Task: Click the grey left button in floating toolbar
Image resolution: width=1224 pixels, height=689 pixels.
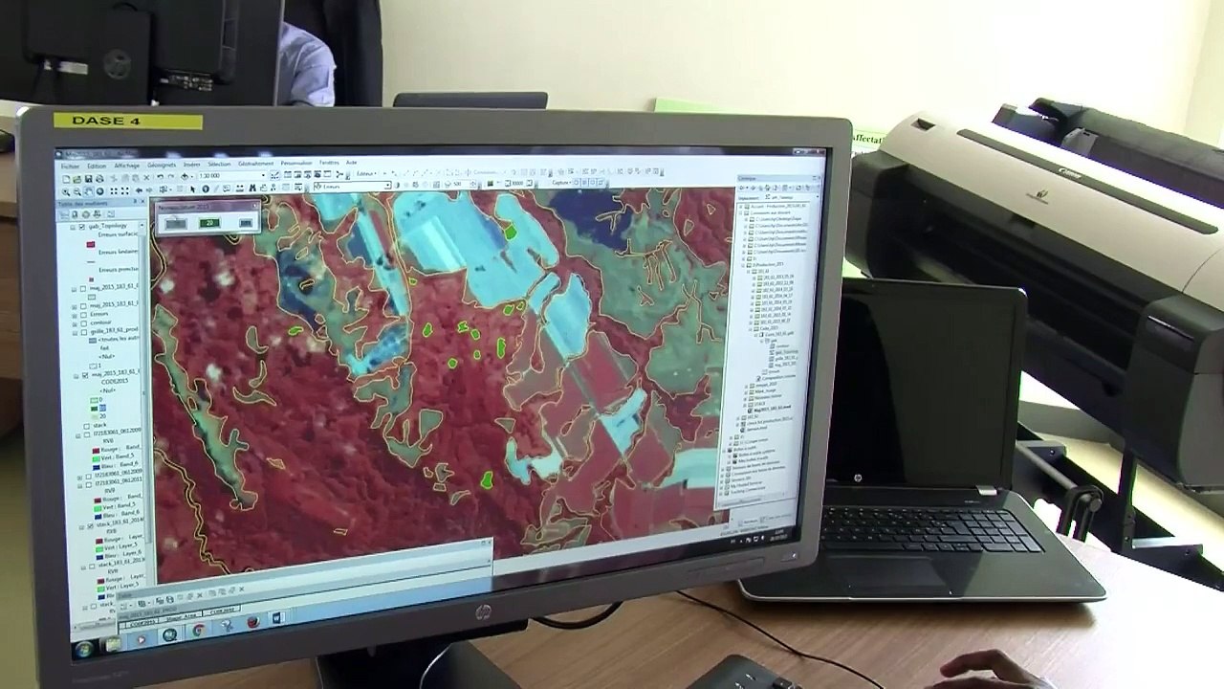Action: (176, 223)
